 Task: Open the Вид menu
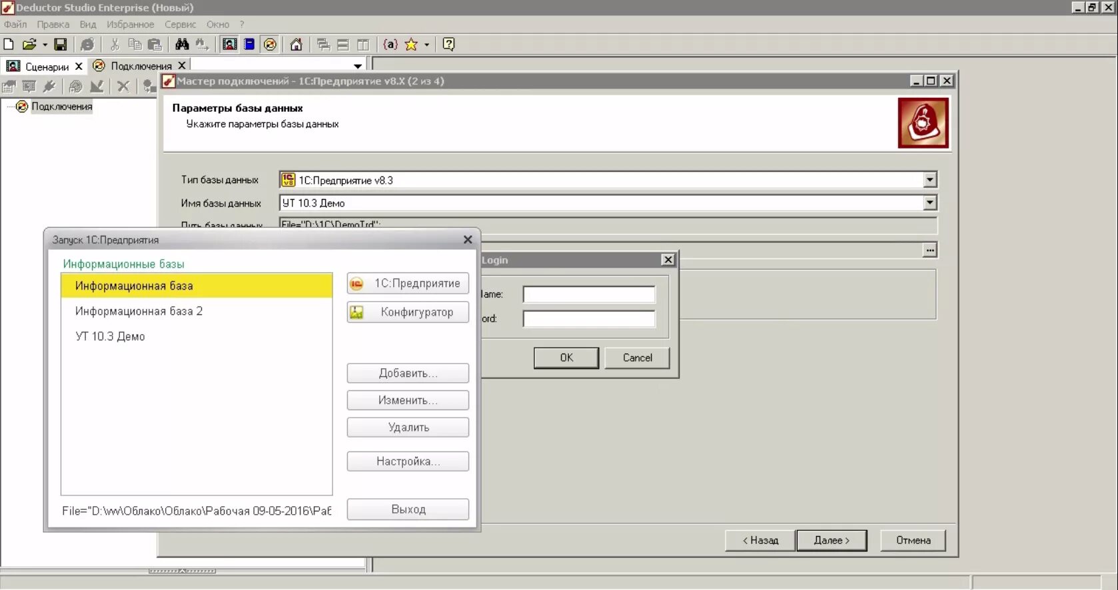[x=88, y=25]
